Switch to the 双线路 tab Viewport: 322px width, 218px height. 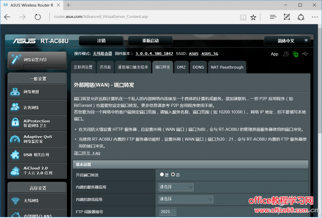105,67
